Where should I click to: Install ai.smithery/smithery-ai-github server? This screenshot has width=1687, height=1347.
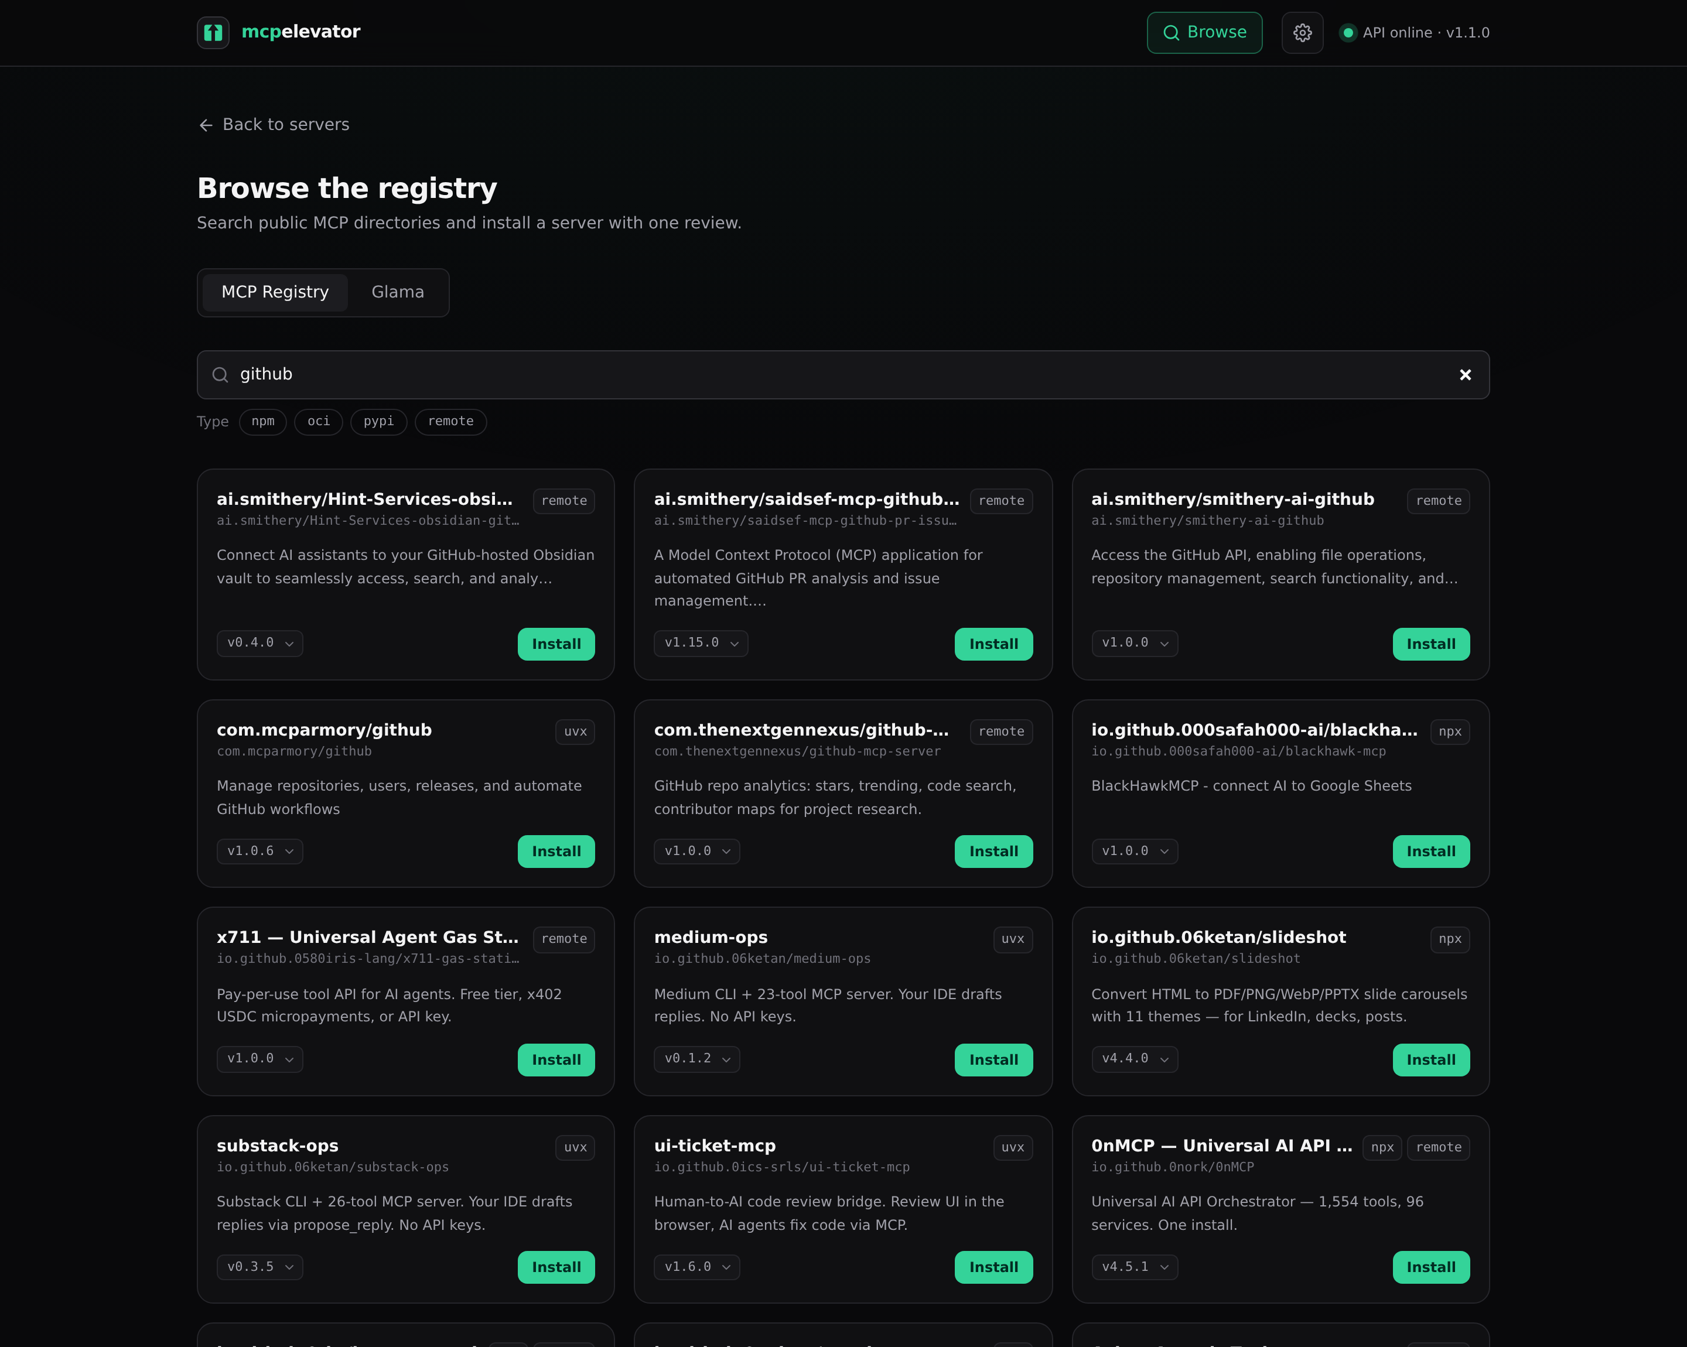tap(1431, 645)
